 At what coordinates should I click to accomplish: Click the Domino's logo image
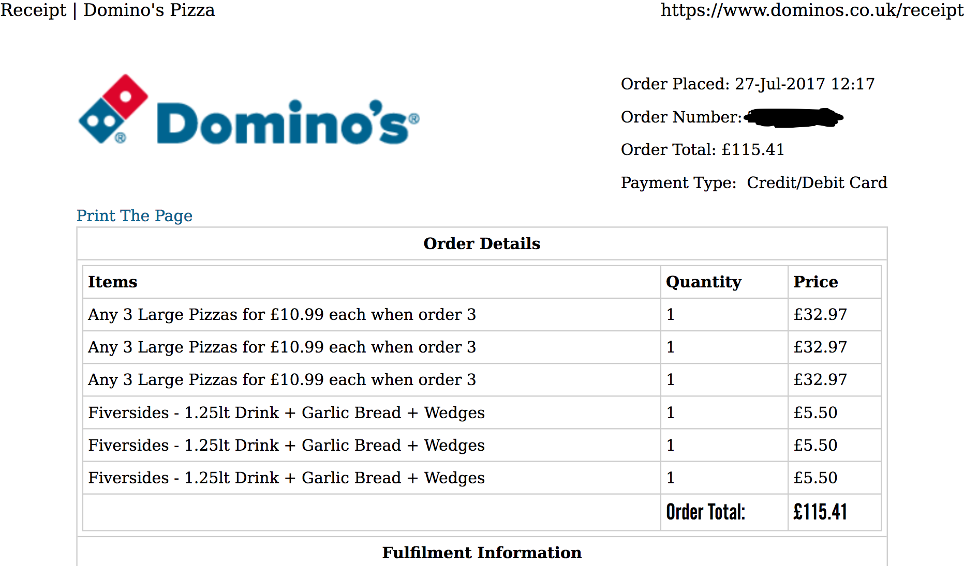(249, 110)
